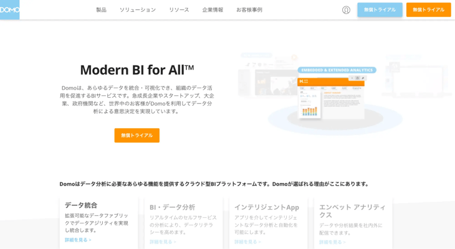Click the sentence Domoはデータ分析に必要なあらゆる機能

214,184
